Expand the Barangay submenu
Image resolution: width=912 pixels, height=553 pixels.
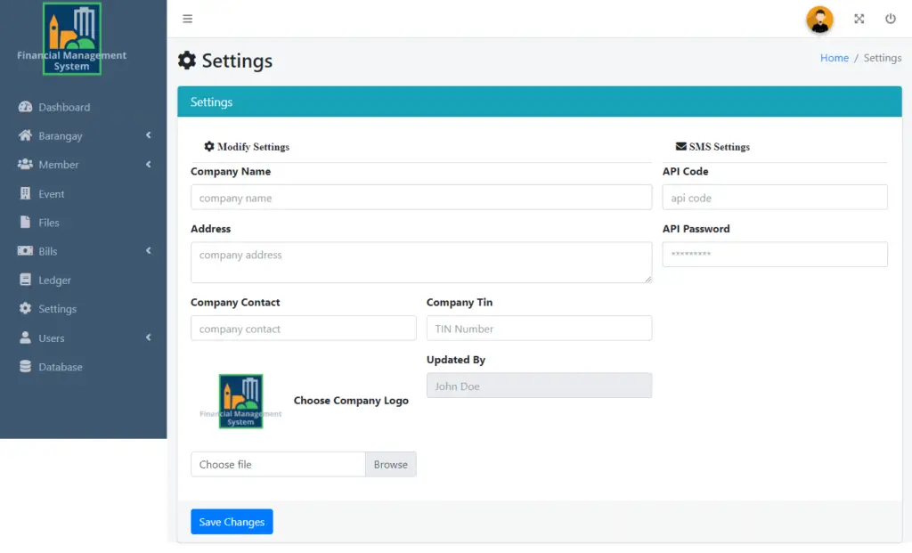(x=147, y=135)
